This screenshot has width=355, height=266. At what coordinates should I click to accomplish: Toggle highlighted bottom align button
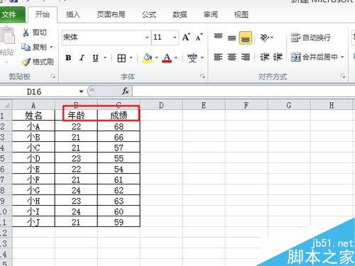coord(246,38)
